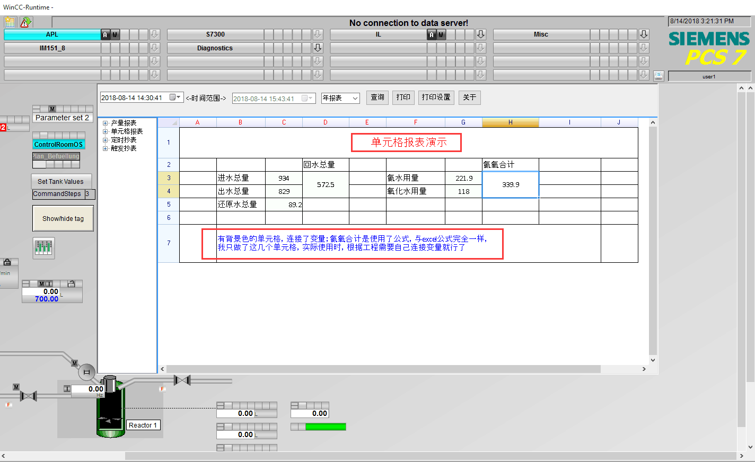Switch to the S7300 area
The height and width of the screenshot is (462, 755).
[x=215, y=34]
